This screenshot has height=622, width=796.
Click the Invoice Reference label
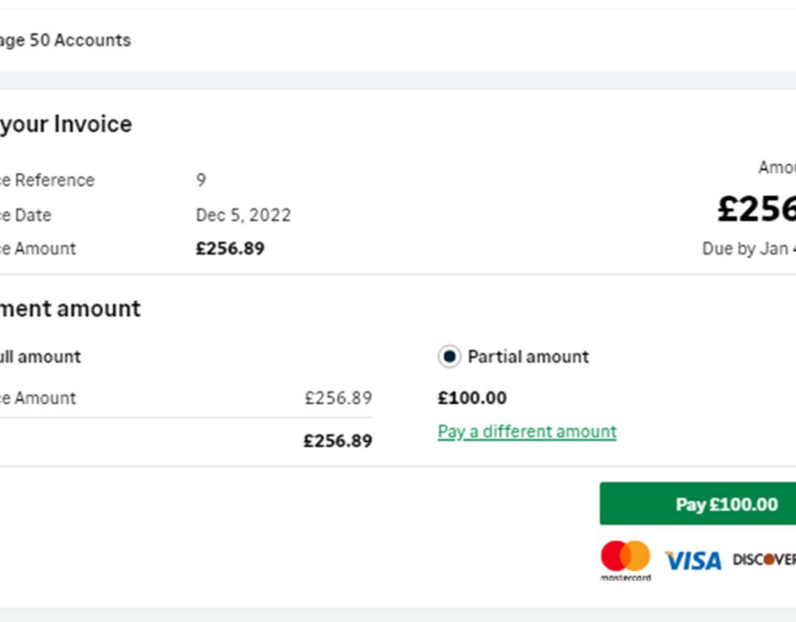coord(46,180)
